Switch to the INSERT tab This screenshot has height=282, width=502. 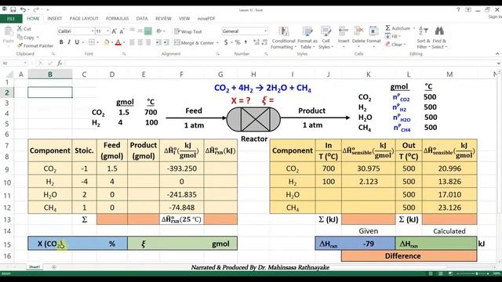tap(55, 19)
